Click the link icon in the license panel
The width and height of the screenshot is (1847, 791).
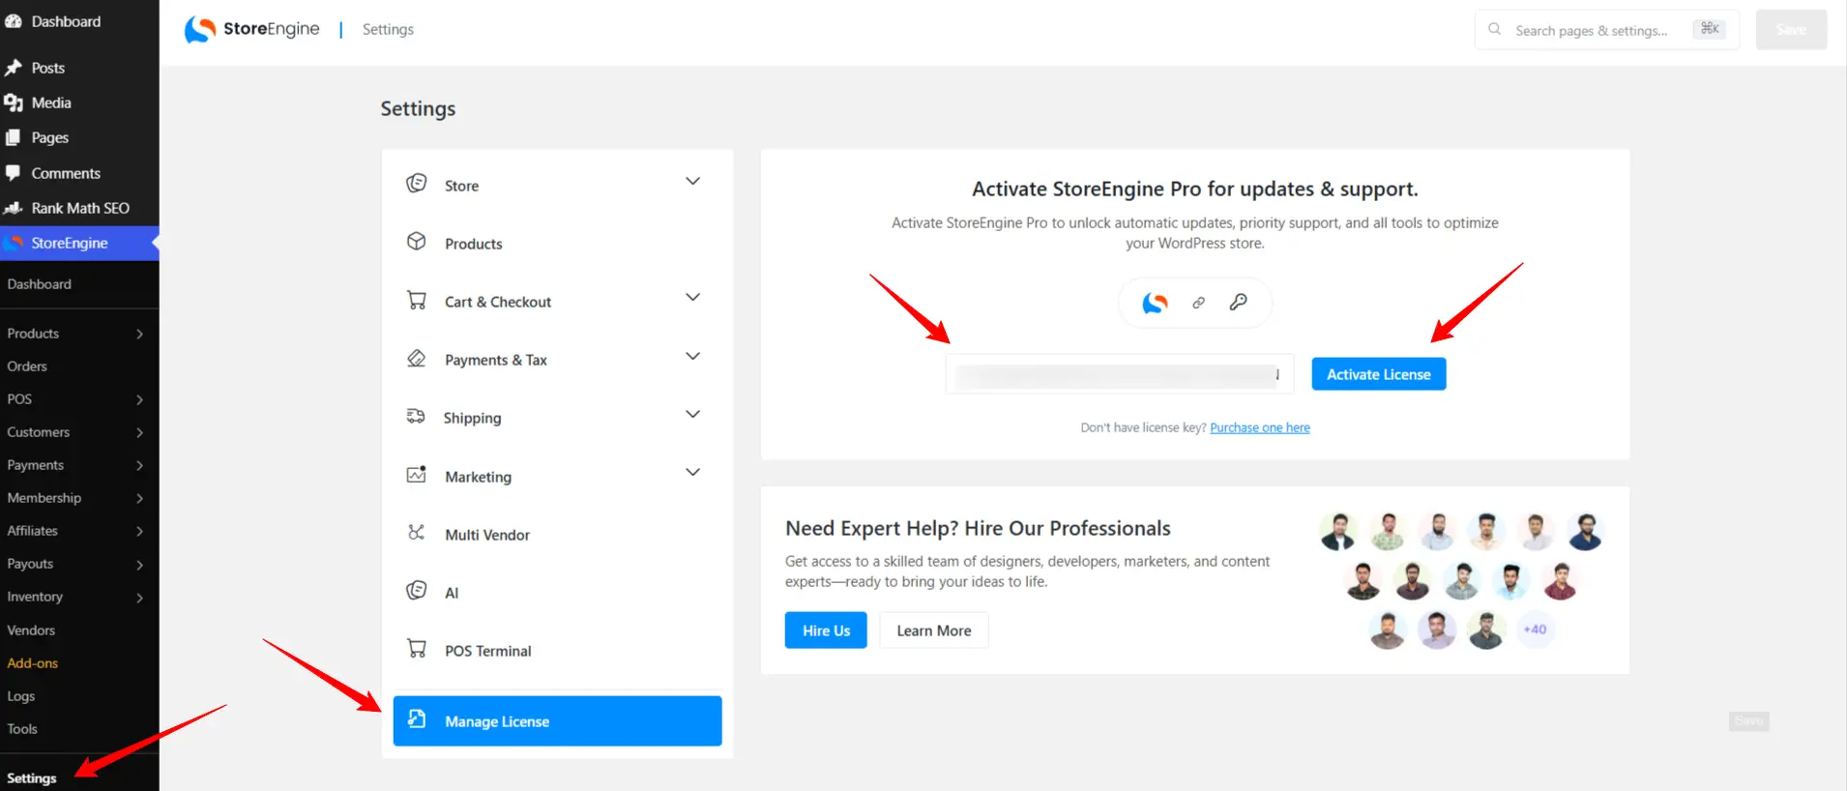(x=1198, y=303)
